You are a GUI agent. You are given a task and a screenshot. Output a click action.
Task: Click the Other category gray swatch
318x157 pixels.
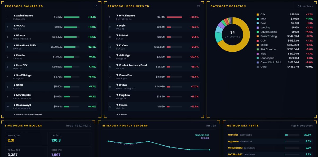257,67
